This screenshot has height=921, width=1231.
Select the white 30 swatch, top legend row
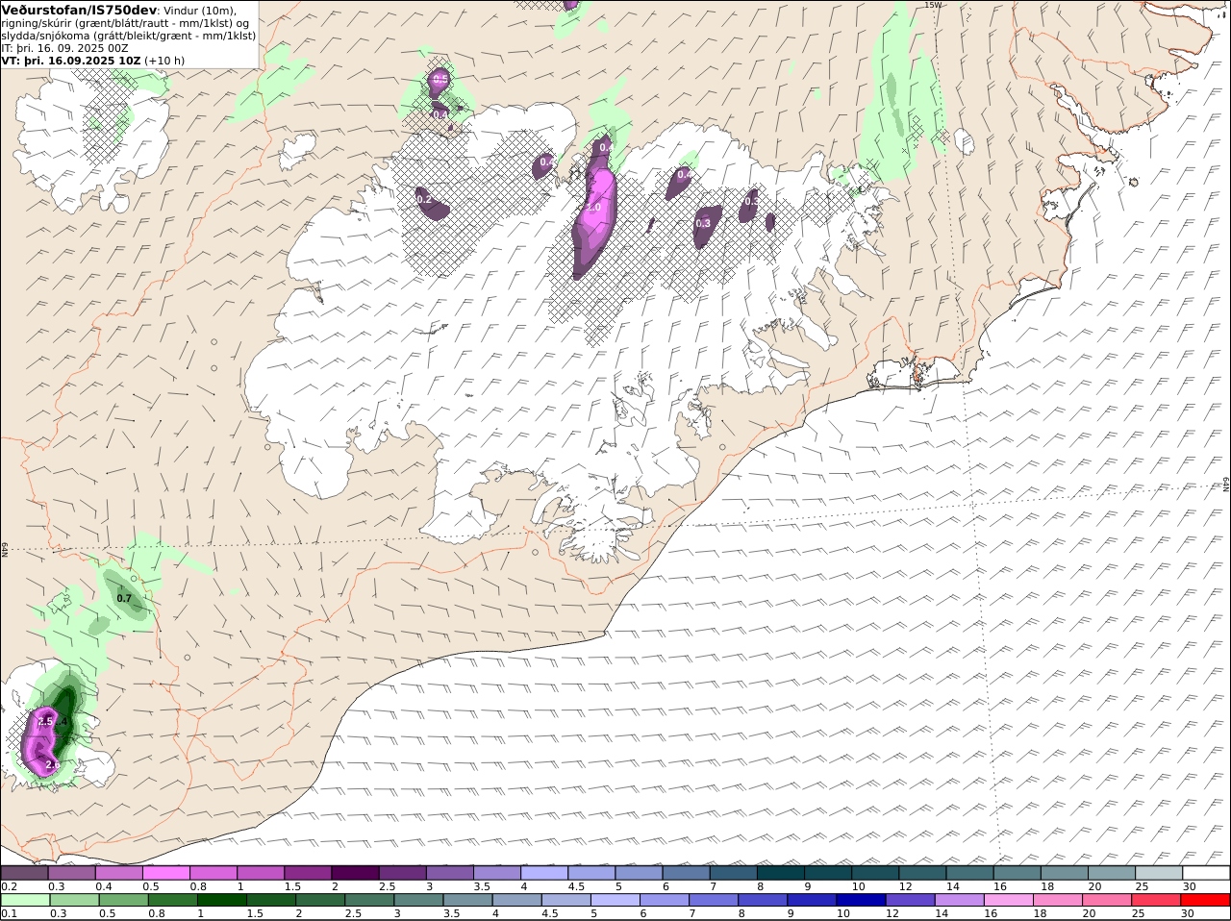coord(1207,873)
